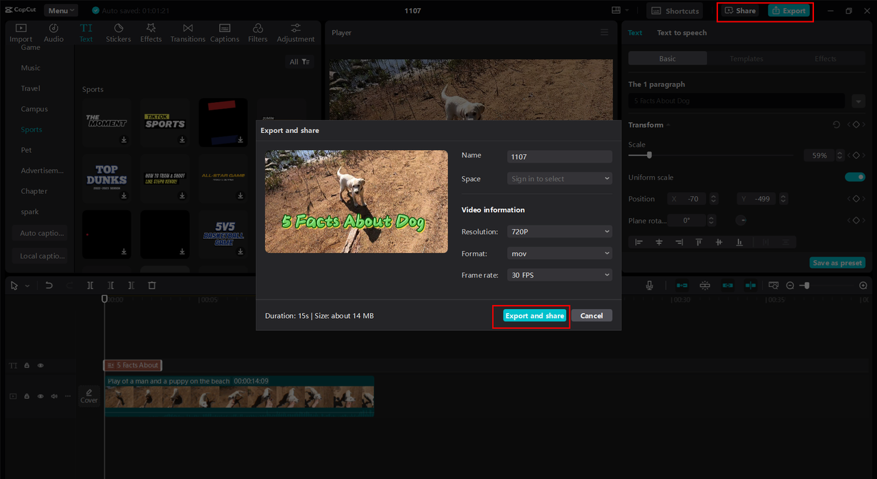Open the Import tab

tap(21, 33)
